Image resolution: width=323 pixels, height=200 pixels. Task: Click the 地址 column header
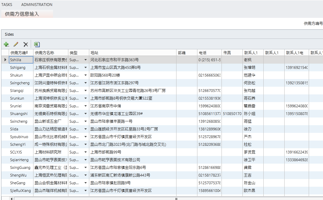[133, 53]
